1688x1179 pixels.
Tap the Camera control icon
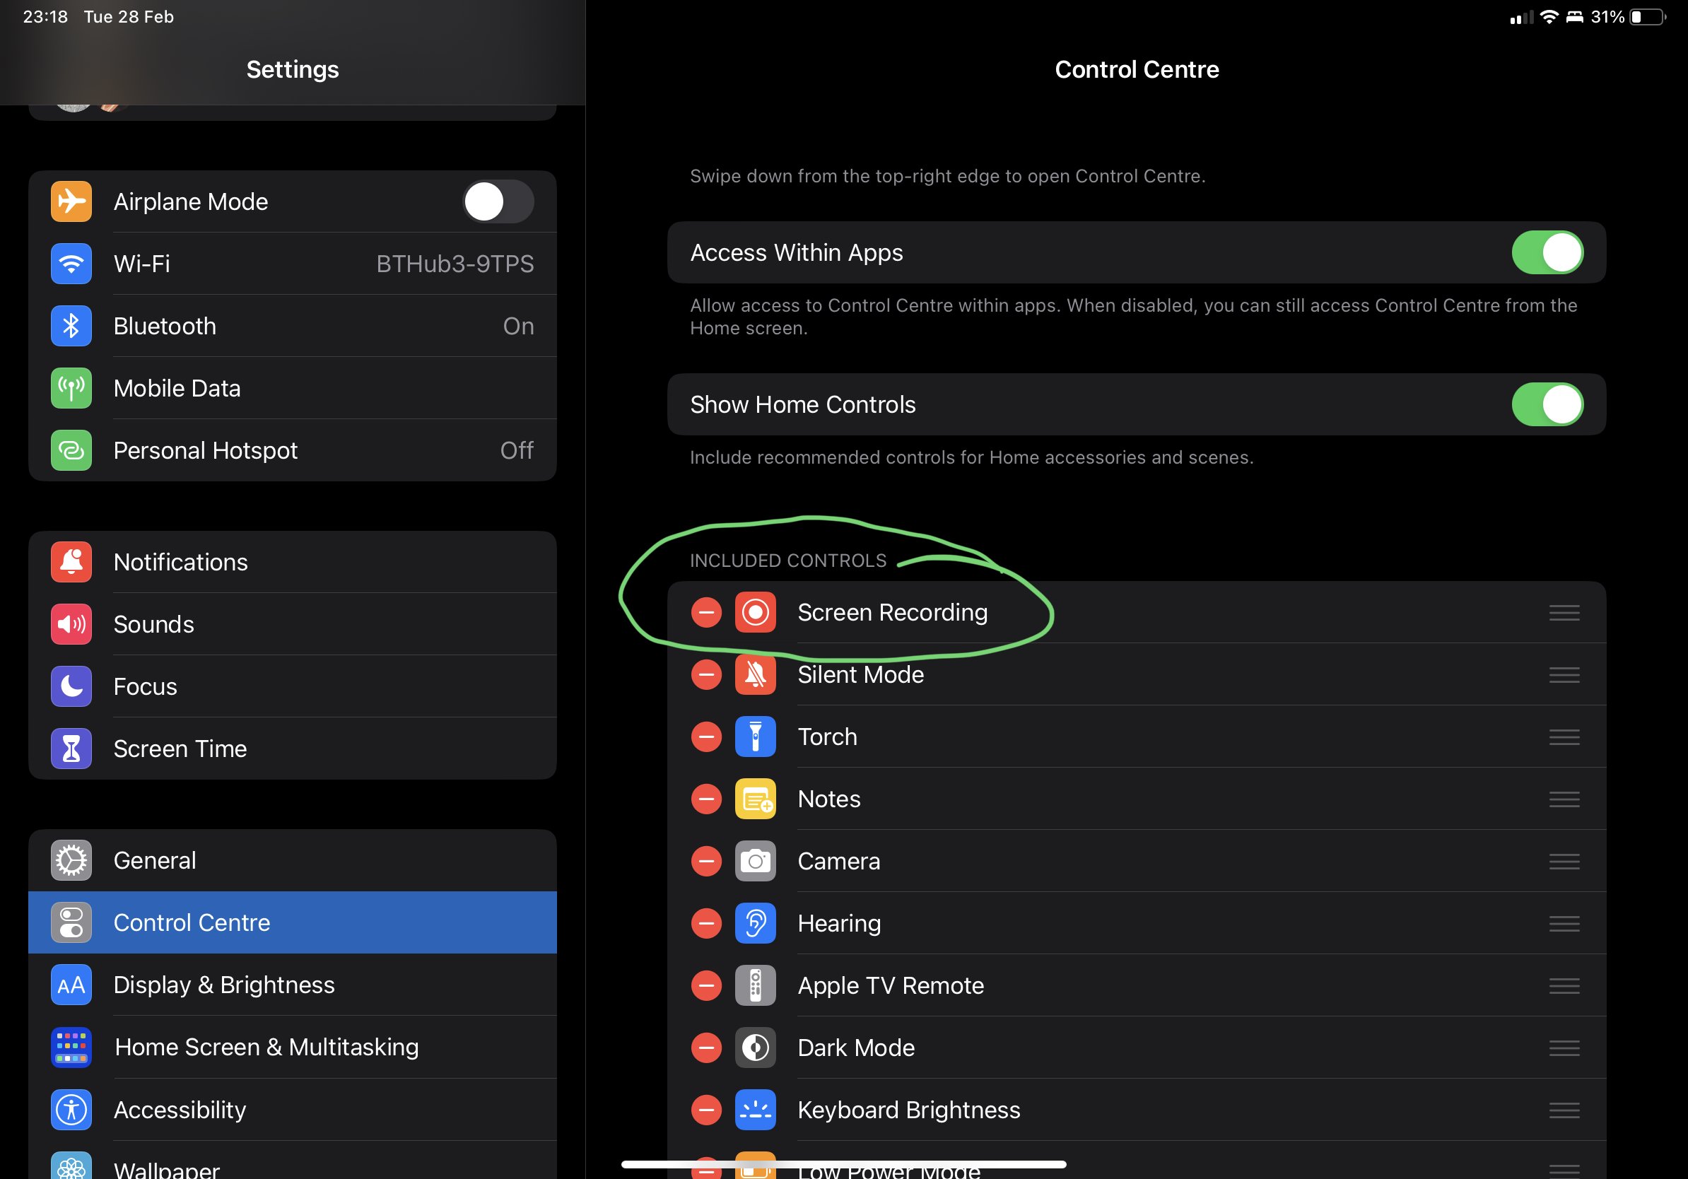[x=755, y=861]
